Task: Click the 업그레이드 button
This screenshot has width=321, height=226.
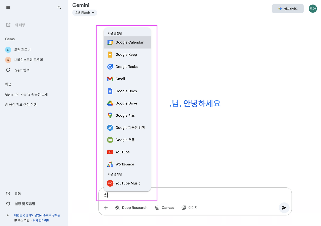Action: (288, 9)
